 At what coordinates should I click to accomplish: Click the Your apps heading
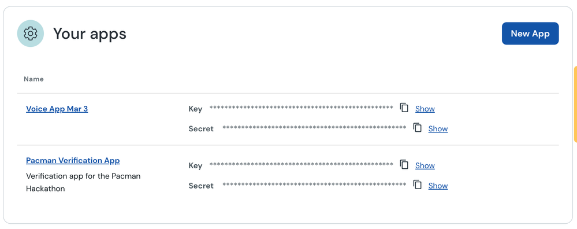pyautogui.click(x=90, y=34)
